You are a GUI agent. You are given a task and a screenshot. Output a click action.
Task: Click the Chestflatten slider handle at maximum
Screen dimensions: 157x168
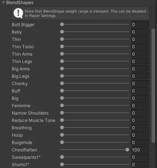(127, 150)
